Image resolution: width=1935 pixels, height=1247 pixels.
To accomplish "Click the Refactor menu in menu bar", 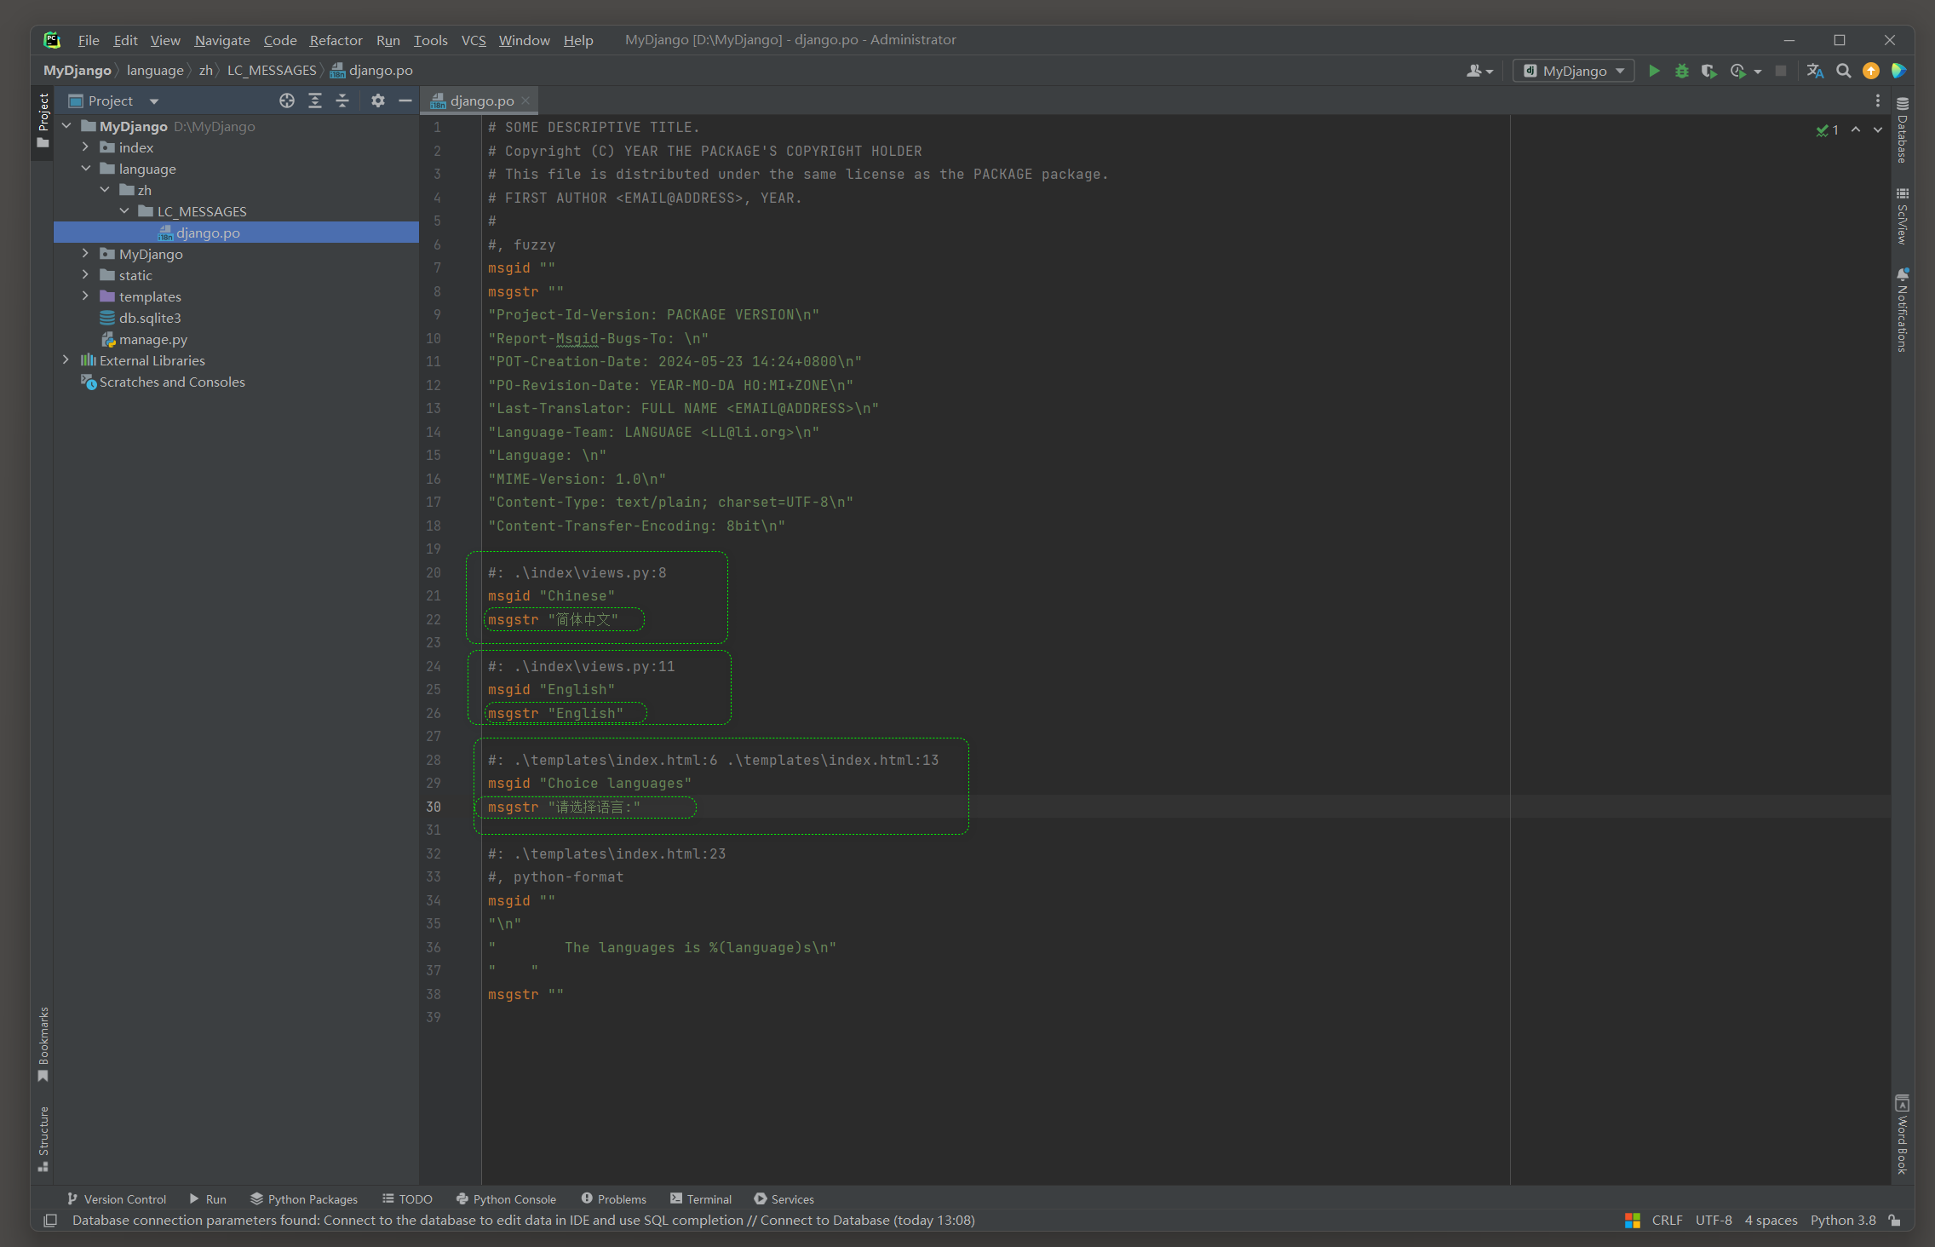I will point(336,38).
